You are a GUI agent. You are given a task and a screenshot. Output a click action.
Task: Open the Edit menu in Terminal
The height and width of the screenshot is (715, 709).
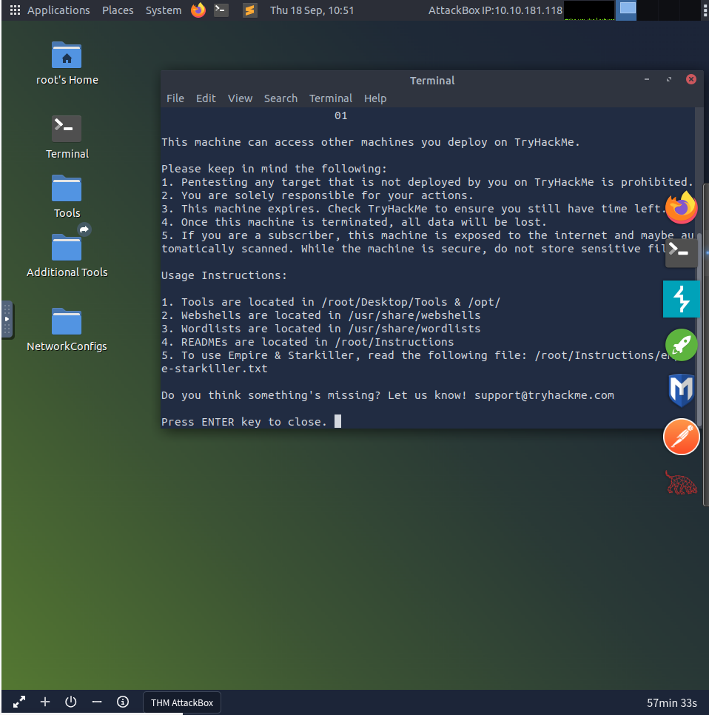tap(206, 98)
